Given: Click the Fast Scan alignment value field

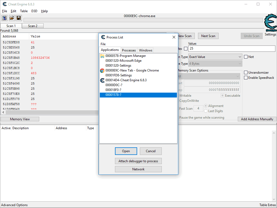Looking at the screenshot, I should click(198, 108).
